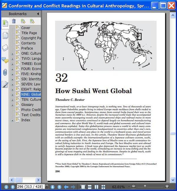Image resolution: width=177 pixels, height=191 pixels.
Task: Select facing pages view layout
Action: [x=96, y=187]
